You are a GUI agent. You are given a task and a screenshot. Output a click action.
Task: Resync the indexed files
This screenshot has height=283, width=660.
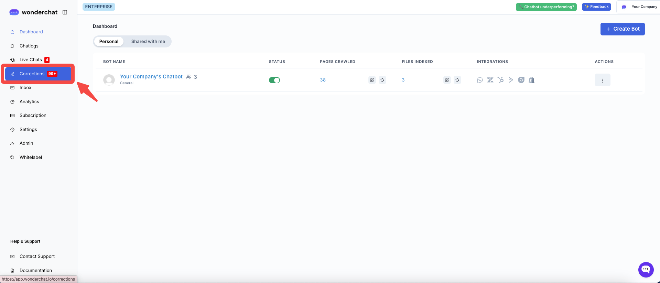coord(457,80)
